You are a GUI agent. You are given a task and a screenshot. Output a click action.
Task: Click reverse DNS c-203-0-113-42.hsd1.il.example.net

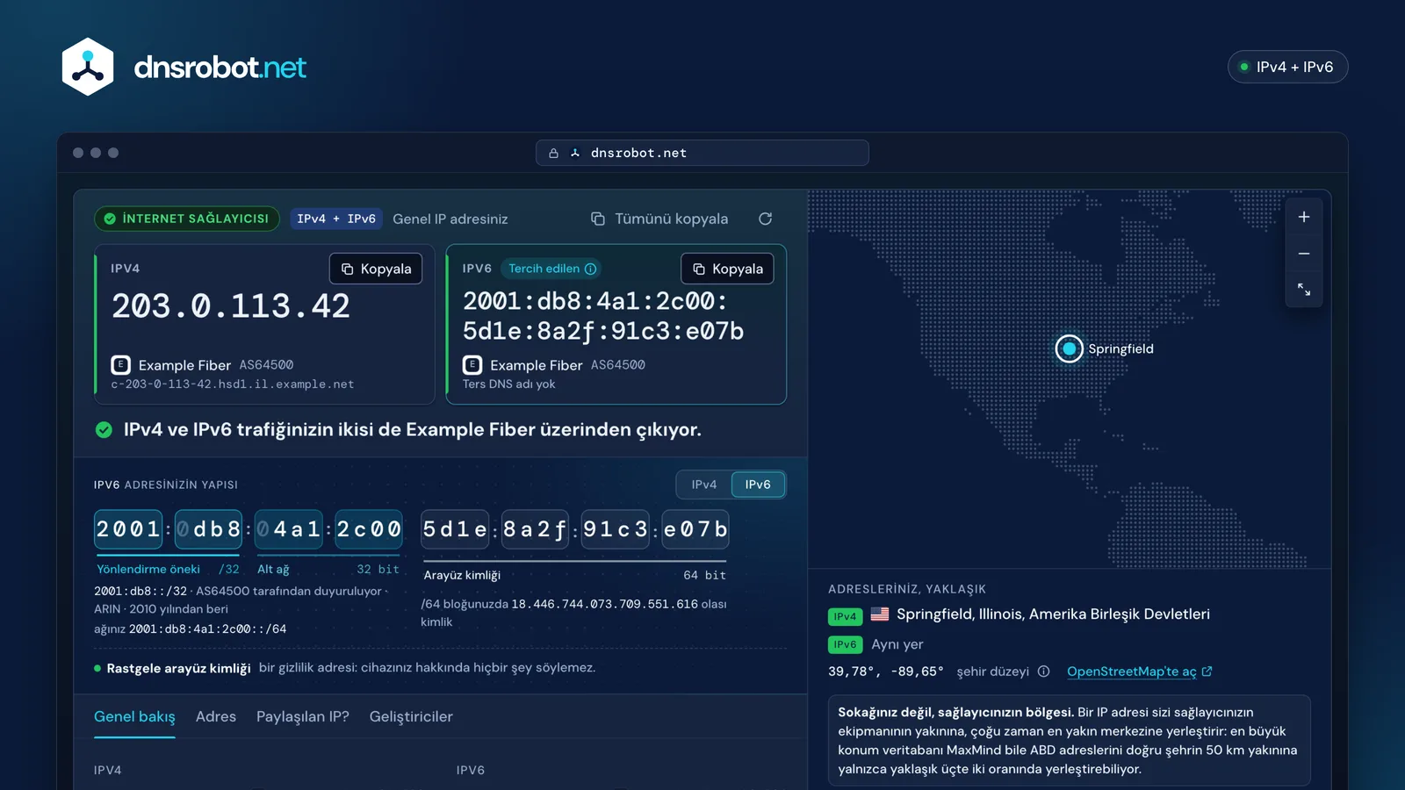(233, 384)
